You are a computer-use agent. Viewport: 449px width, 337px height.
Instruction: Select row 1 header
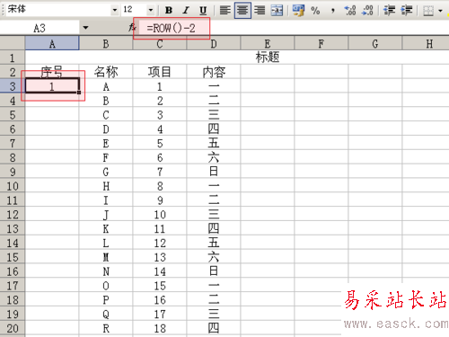coord(13,58)
